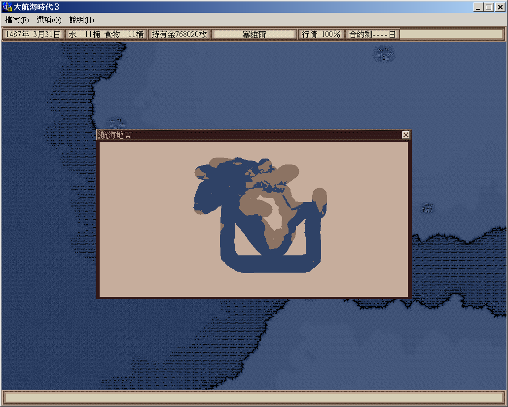
Task: Click the 合約剩----日 contract days field
Action: (x=372, y=34)
